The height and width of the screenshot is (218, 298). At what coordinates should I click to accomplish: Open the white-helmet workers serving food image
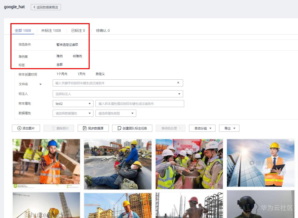tap(189, 164)
